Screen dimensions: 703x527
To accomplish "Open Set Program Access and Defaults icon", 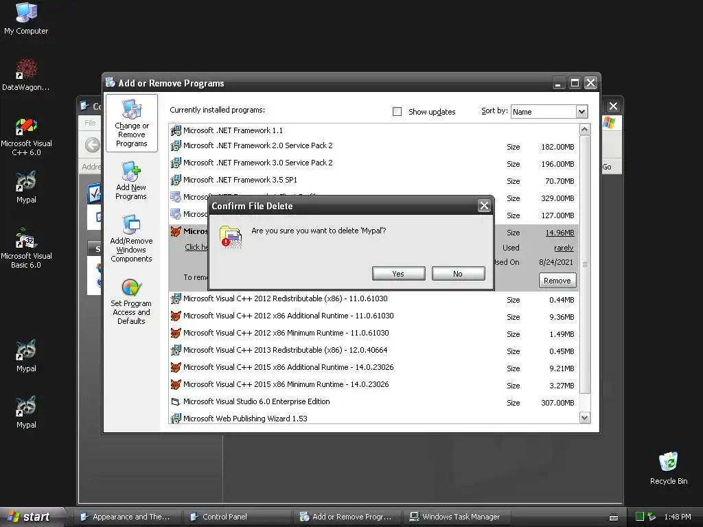I will point(131,301).
